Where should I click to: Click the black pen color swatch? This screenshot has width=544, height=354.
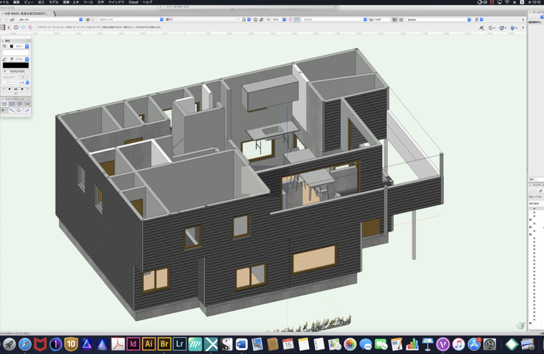tap(15, 65)
